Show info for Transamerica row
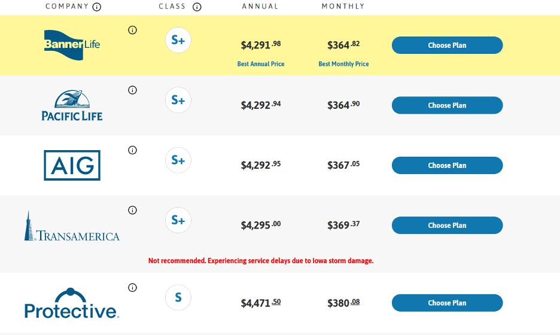The height and width of the screenshot is (335, 560). click(132, 210)
